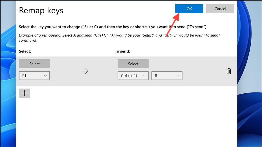The image size is (262, 147).
Task: Open the F1 key dropdown
Action: pyautogui.click(x=34, y=76)
